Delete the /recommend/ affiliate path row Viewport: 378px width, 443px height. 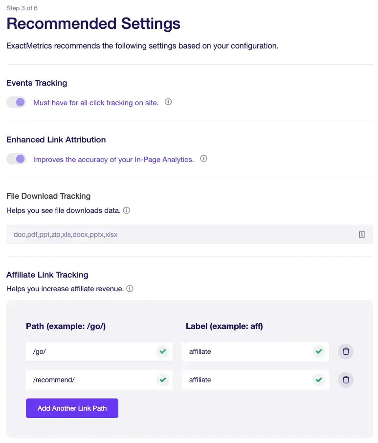[x=346, y=380]
